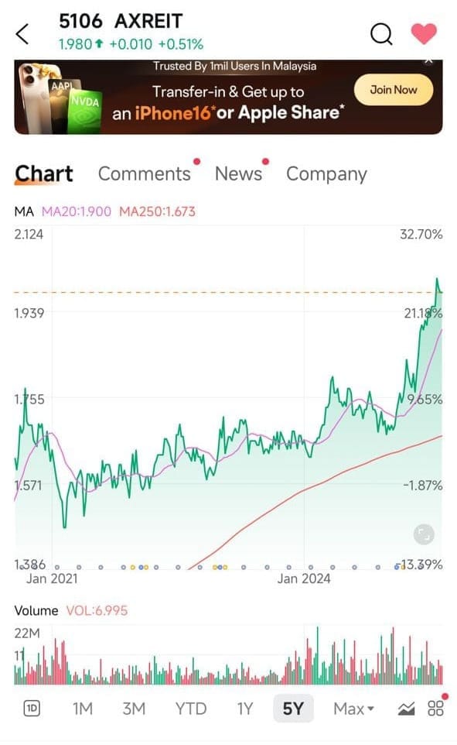View the Company tab
The width and height of the screenshot is (457, 745).
(x=326, y=174)
